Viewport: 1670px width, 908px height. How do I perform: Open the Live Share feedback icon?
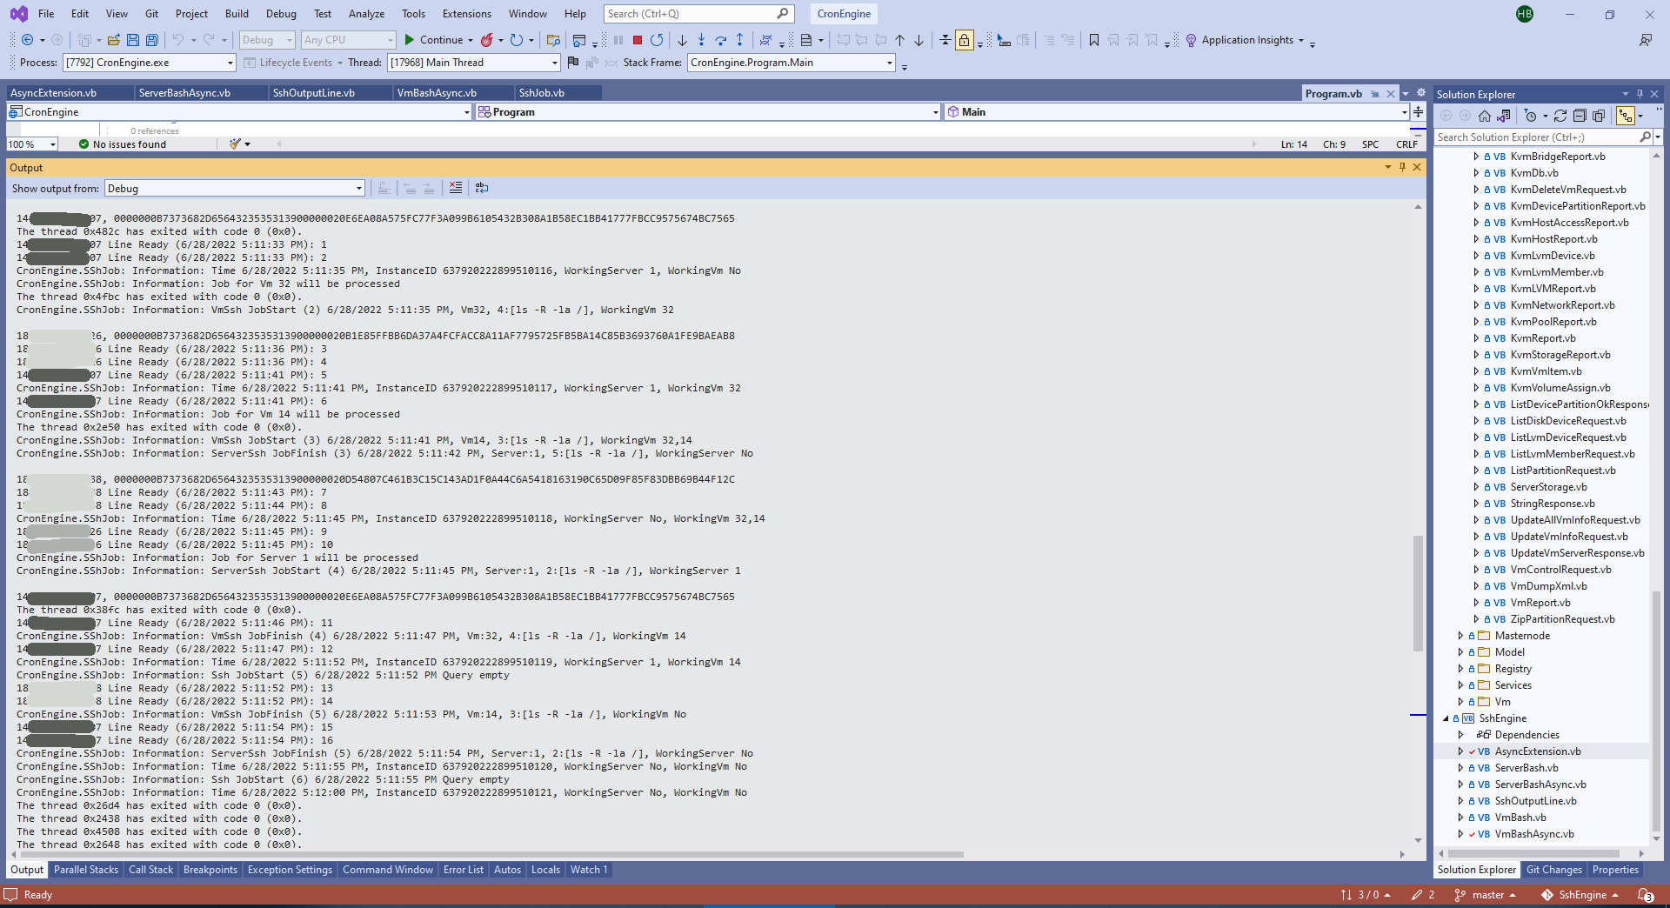click(x=1646, y=40)
